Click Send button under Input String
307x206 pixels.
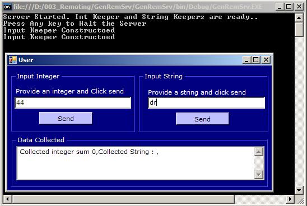(x=202, y=119)
